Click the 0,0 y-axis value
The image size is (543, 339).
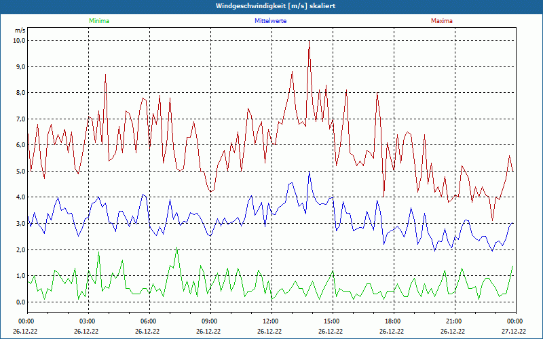pos(21,302)
